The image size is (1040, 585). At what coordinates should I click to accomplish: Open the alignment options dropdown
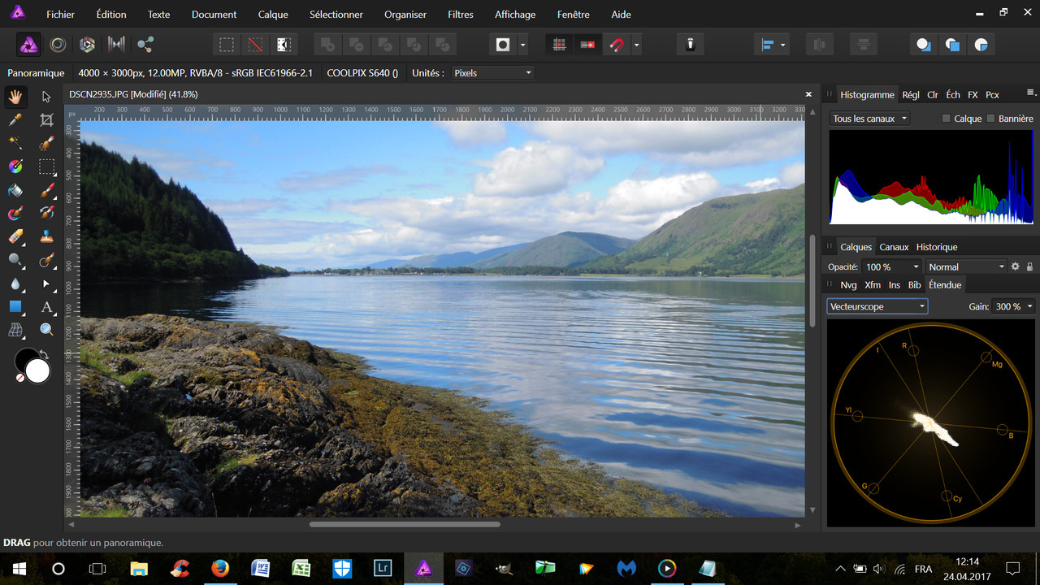772,45
